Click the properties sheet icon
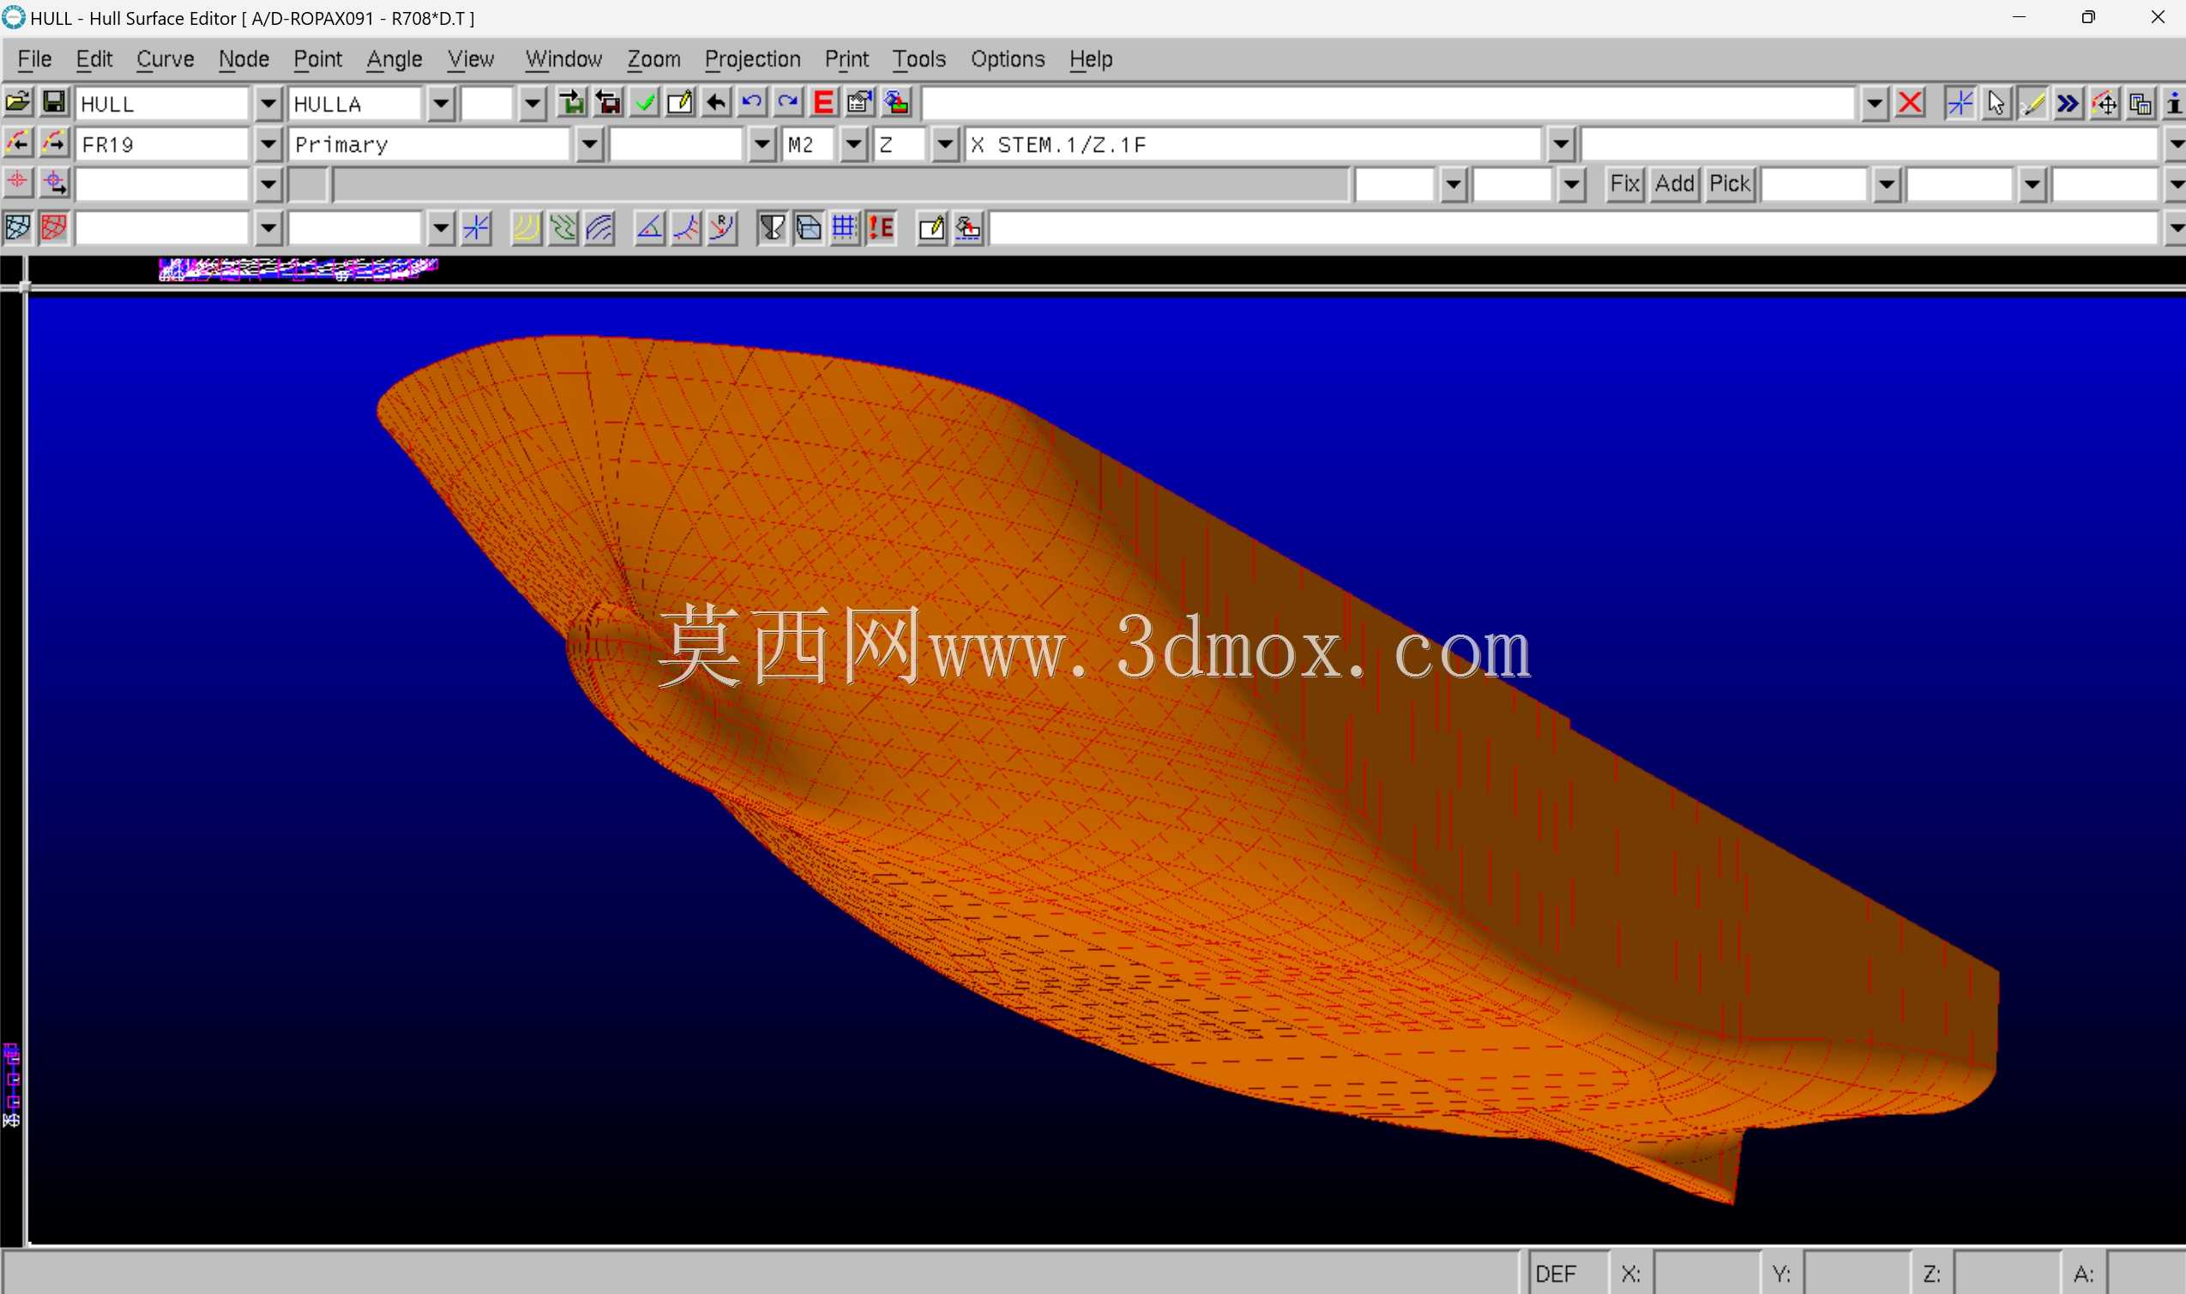Image resolution: width=2186 pixels, height=1294 pixels. tap(860, 103)
